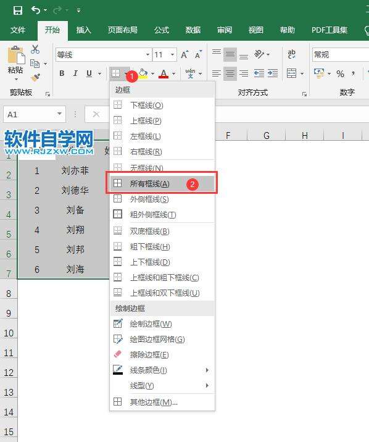This screenshot has height=442, width=369.
Task: Open 其他边框(M)... more borders dialog
Action: click(162, 402)
